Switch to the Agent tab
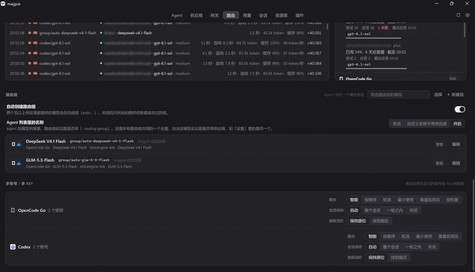 (x=177, y=15)
